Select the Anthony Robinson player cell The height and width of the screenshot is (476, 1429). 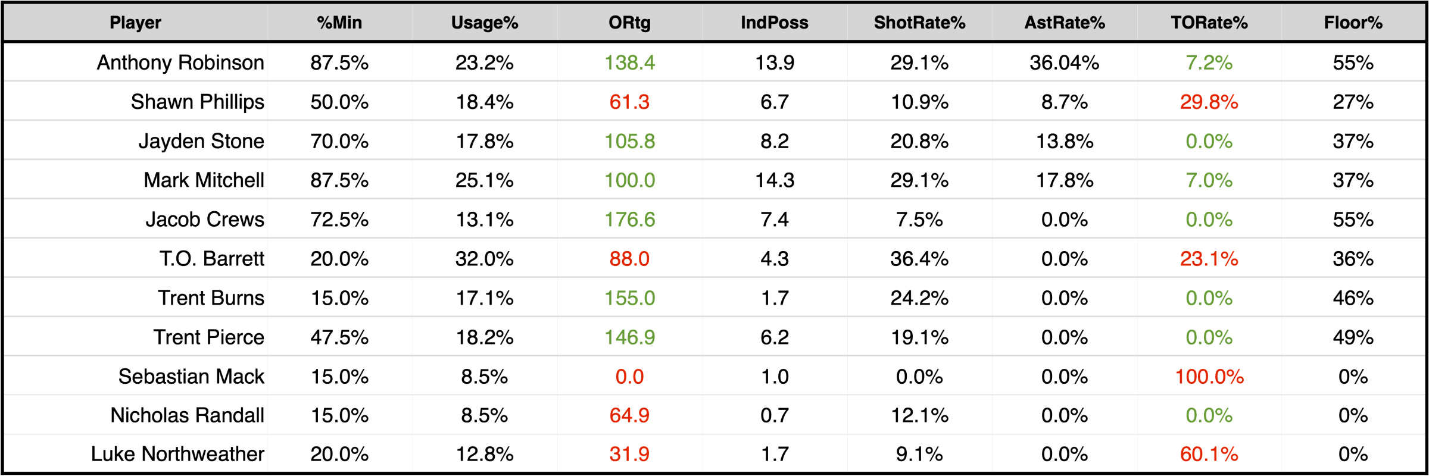pyautogui.click(x=180, y=62)
